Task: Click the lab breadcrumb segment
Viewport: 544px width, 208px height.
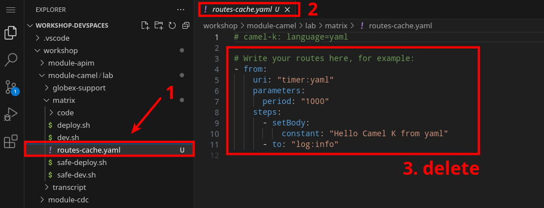Action: tap(311, 25)
